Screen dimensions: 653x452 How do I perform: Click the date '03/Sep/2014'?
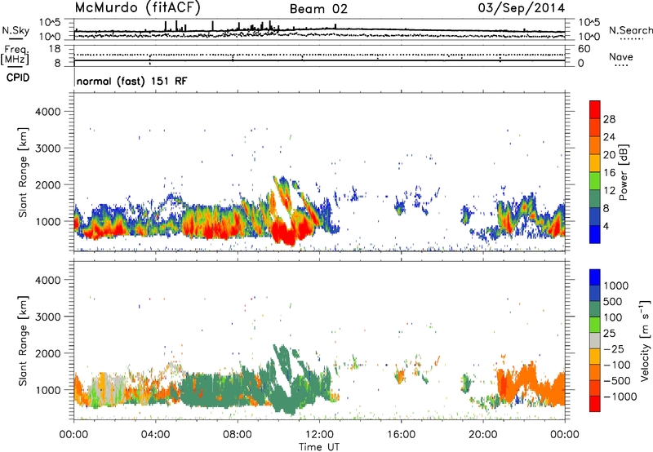click(x=522, y=8)
